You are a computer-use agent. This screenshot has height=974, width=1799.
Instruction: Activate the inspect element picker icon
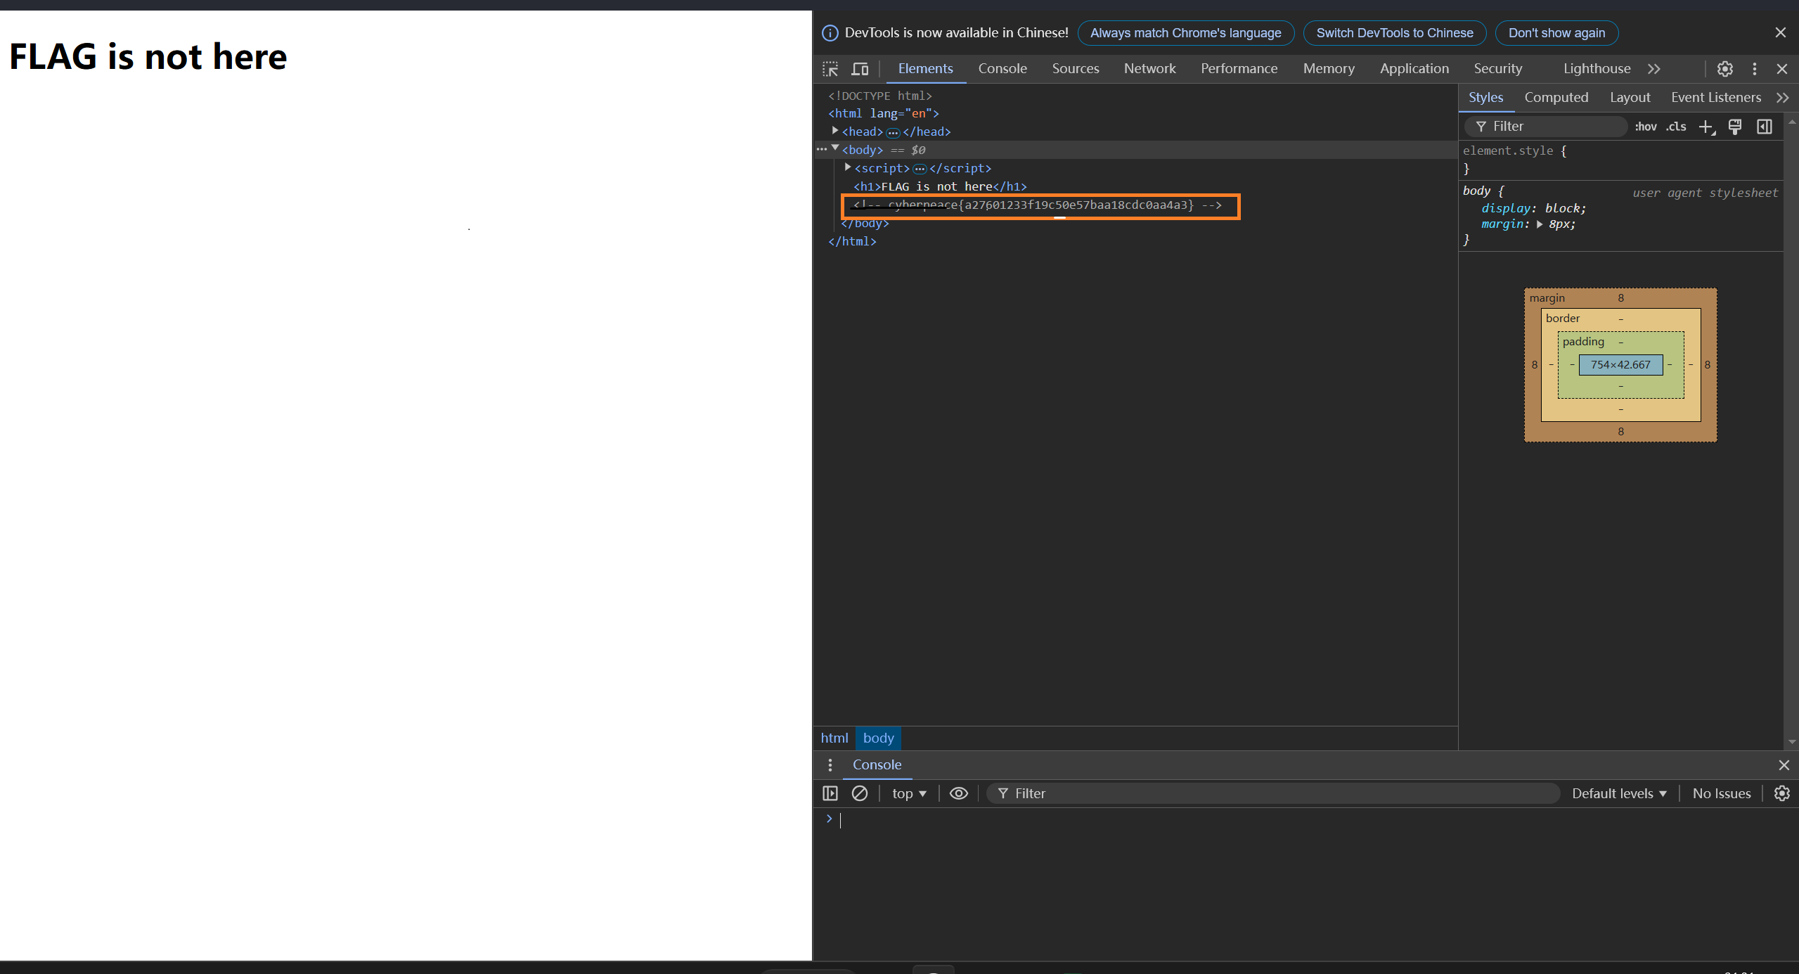830,69
